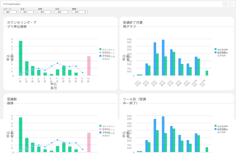Expand the 種識 filter dropdown

tap(80, 12)
